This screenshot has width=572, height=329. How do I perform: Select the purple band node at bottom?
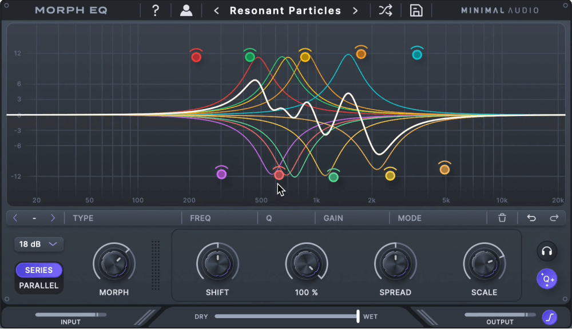tap(221, 175)
